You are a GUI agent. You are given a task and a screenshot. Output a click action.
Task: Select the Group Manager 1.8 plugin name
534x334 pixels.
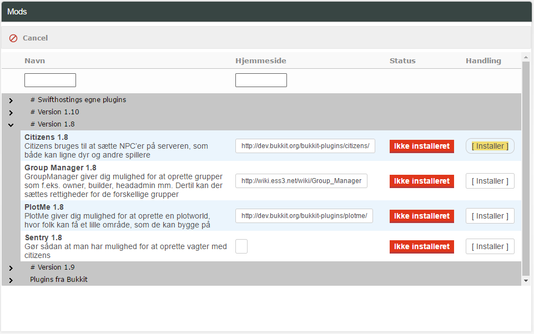(x=61, y=168)
